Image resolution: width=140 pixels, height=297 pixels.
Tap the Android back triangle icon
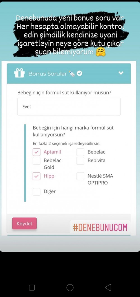tap(108, 287)
